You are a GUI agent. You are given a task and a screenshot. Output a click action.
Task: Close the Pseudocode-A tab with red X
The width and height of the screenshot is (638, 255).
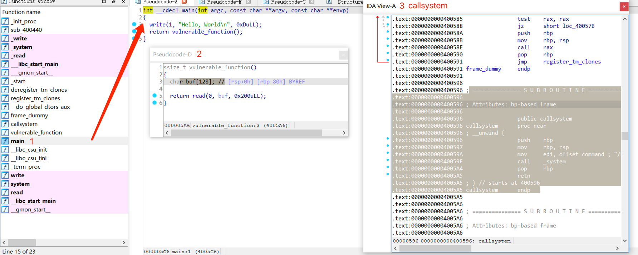[x=184, y=2]
